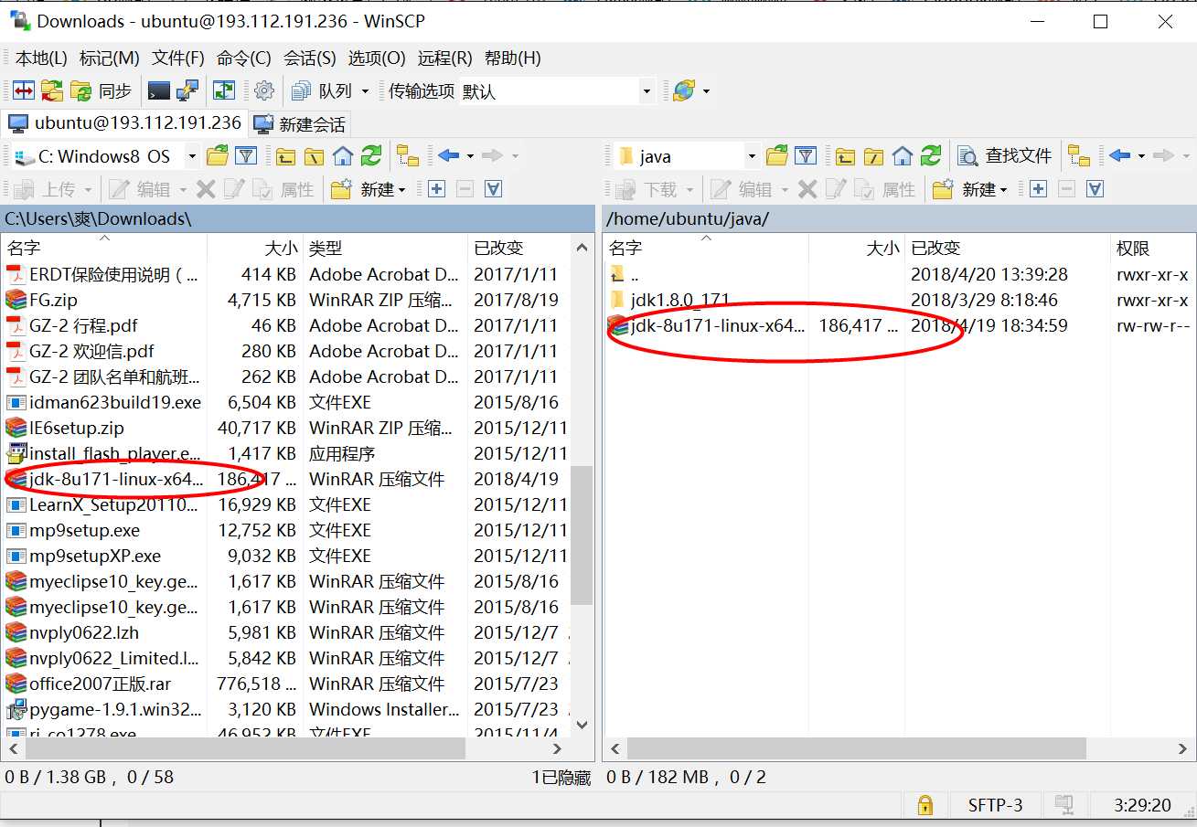Click the globe update icon in toolbar

pyautogui.click(x=683, y=90)
